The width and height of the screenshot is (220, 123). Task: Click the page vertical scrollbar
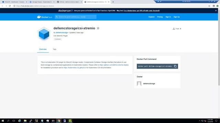(219, 47)
